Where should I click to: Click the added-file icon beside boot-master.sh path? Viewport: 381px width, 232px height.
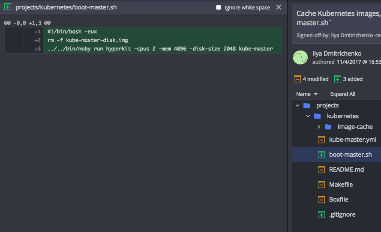[x=8, y=7]
